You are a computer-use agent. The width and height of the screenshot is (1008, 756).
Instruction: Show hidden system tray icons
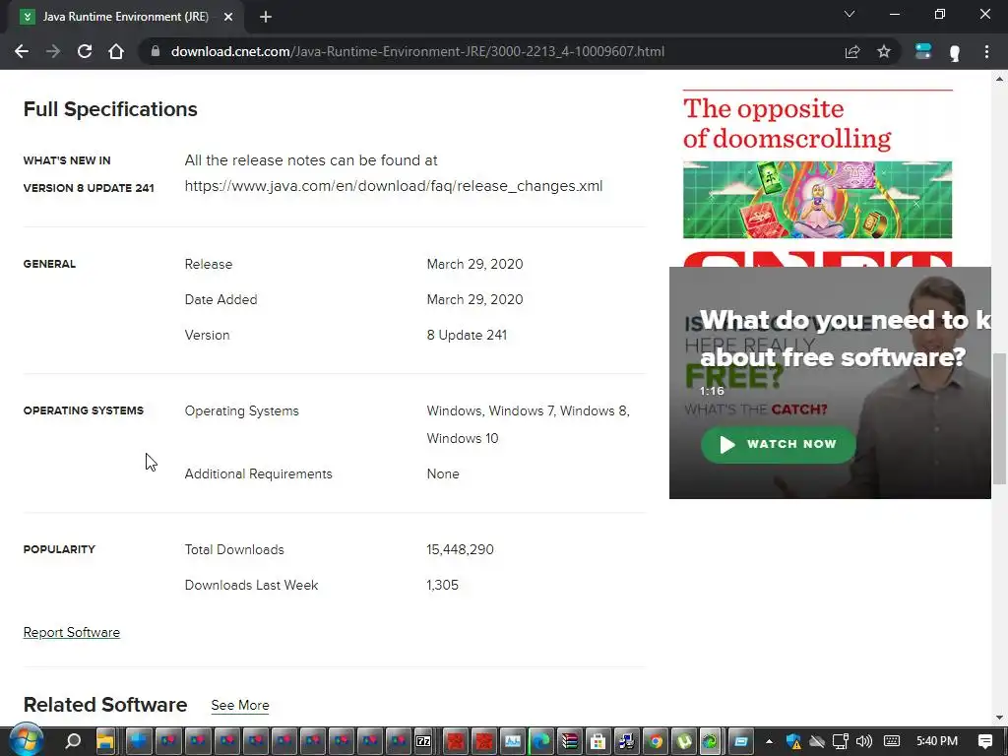coord(769,741)
